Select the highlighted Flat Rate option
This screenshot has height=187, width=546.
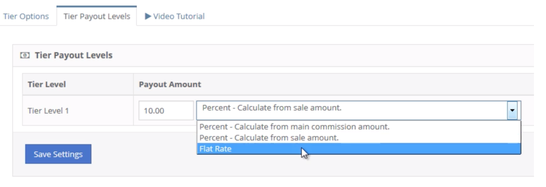click(x=215, y=149)
